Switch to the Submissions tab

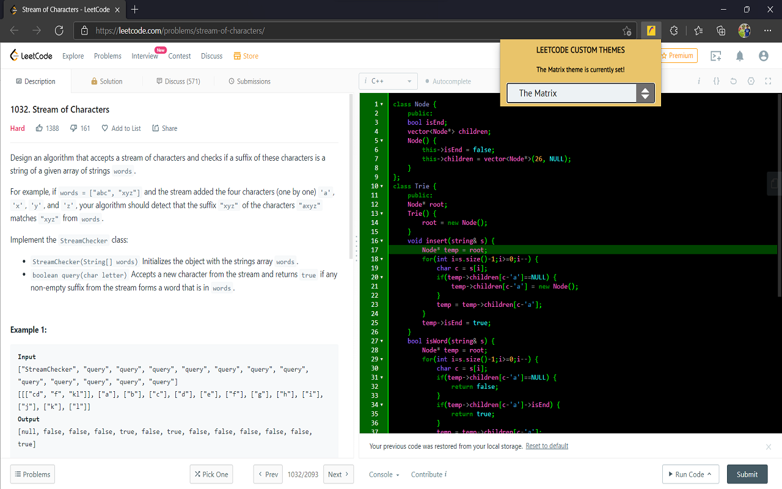click(249, 81)
